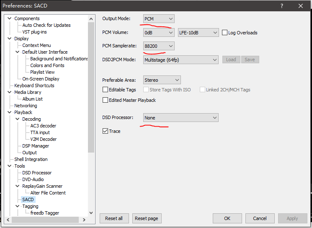Open the Output Mode dropdown
Screen dimensions: 312x228
159,19
